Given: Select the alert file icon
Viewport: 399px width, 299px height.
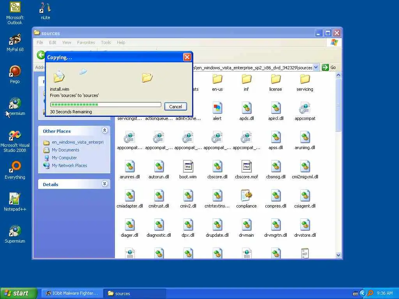Looking at the screenshot, I should [x=217, y=111].
